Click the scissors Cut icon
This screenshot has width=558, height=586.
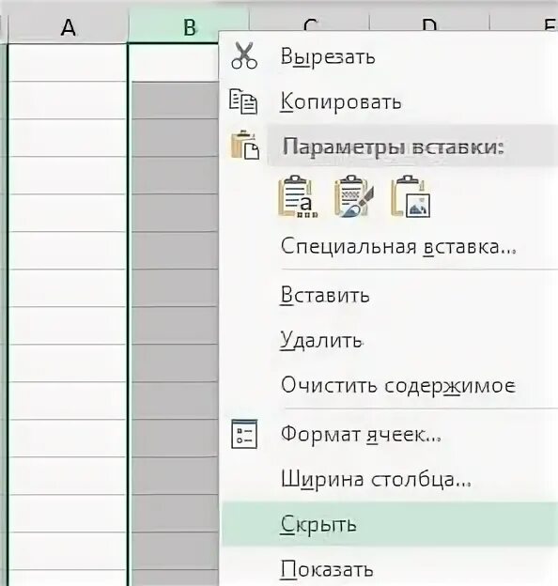click(x=244, y=55)
